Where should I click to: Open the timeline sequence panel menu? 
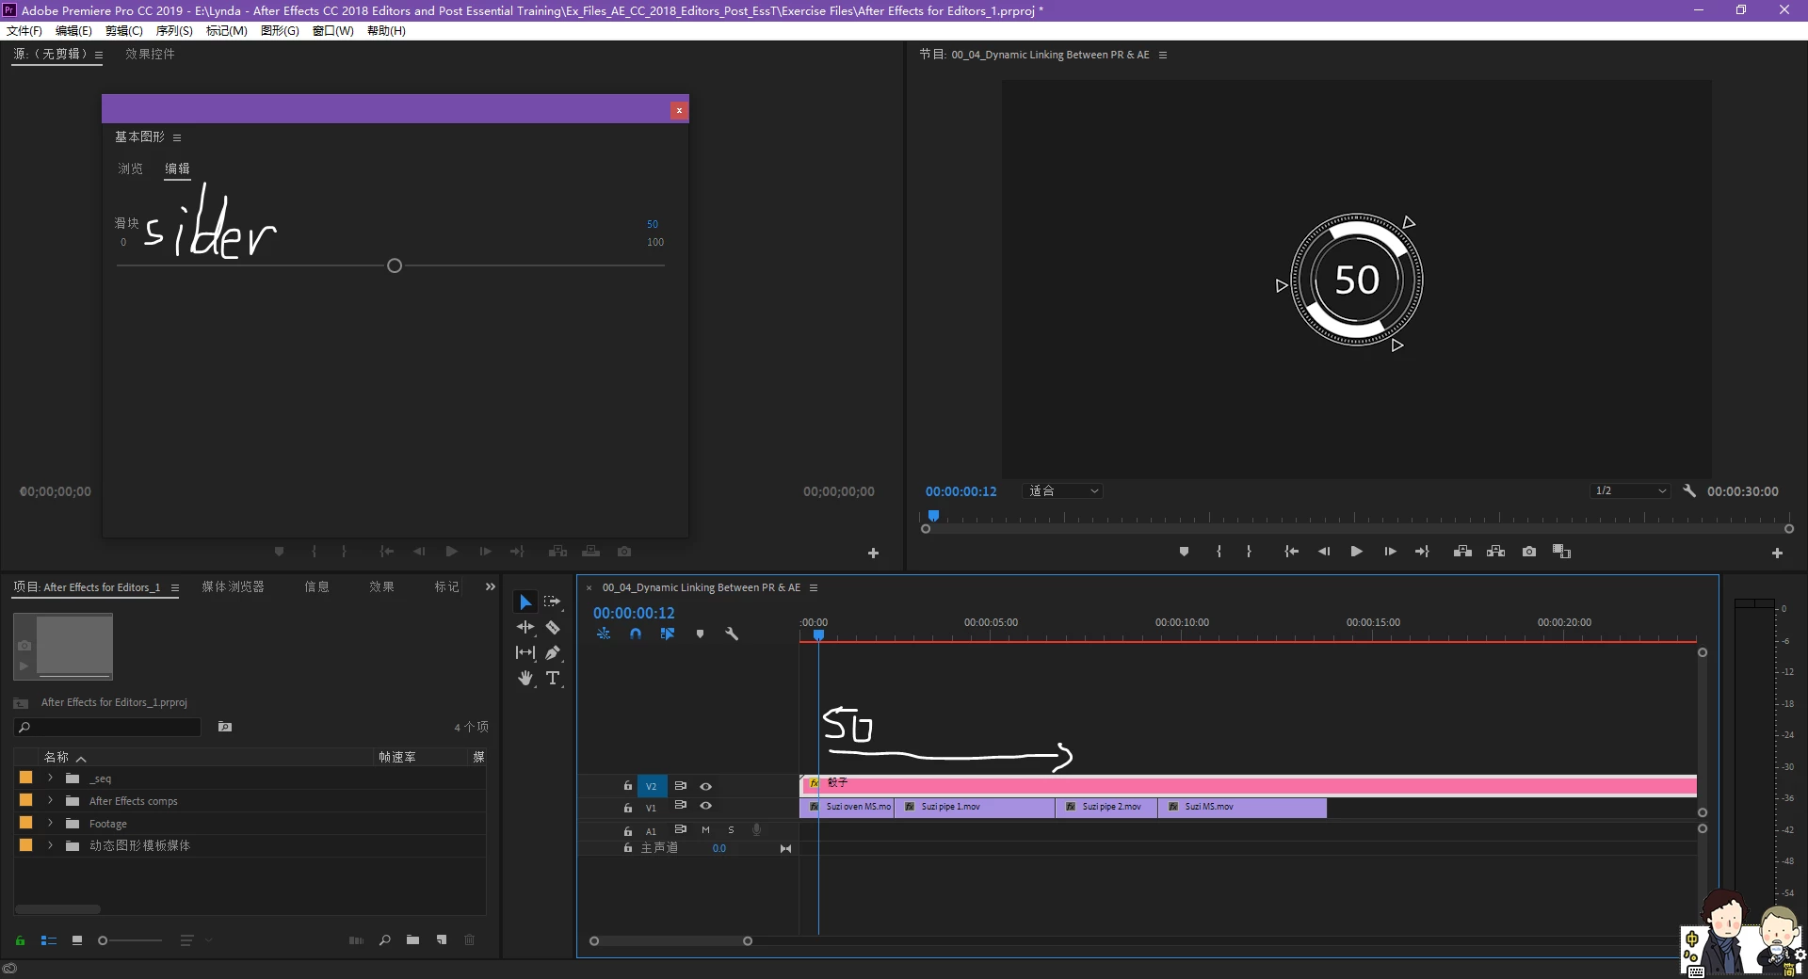pyautogui.click(x=814, y=588)
